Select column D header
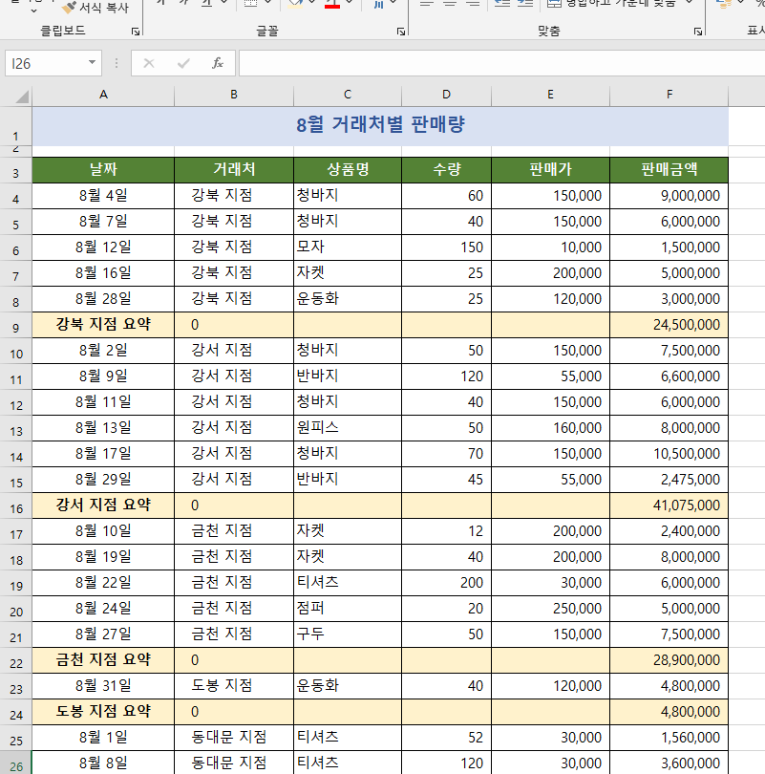This screenshot has width=765, height=774. (446, 95)
